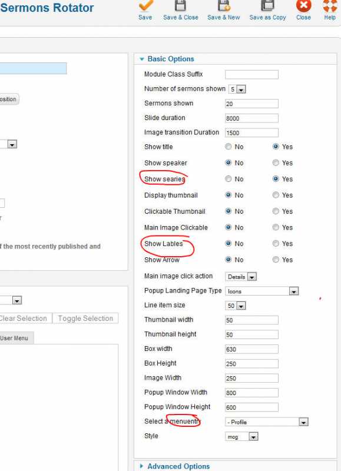Switch to the User Menu tab
Viewport: 341px width, 471px height.
(16, 338)
